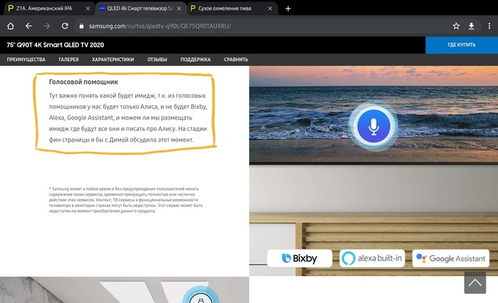Go back to the previous page
This screenshot has height=303, width=498.
pos(29,26)
